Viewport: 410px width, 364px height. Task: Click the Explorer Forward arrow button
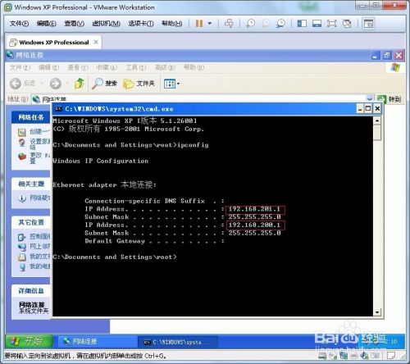click(x=56, y=84)
